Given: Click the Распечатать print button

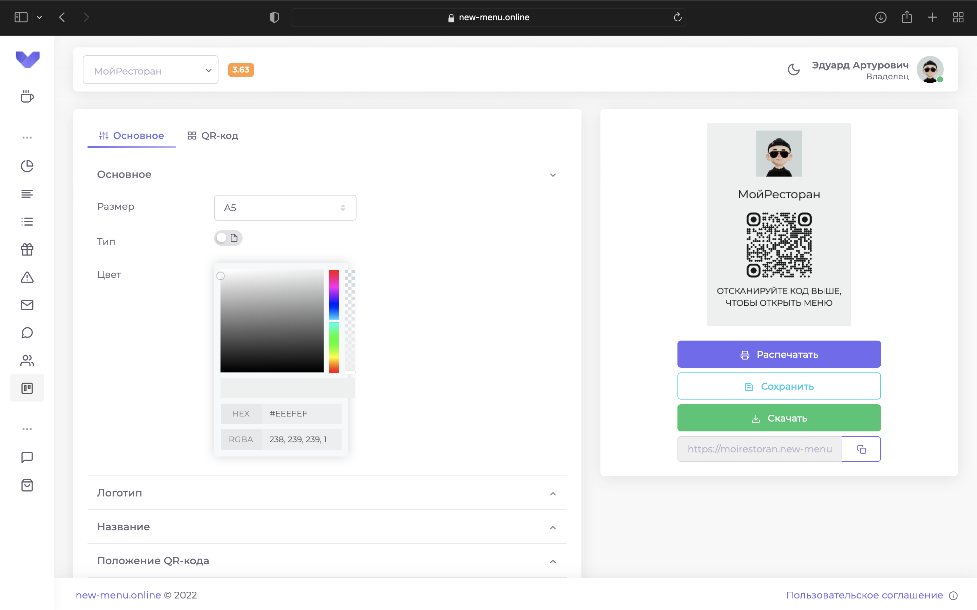Looking at the screenshot, I should click(x=779, y=354).
